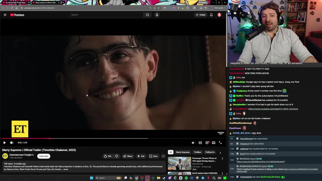Viewport: 322px width, 181px height.
Task: Save video to a playlist
Action: point(153,156)
